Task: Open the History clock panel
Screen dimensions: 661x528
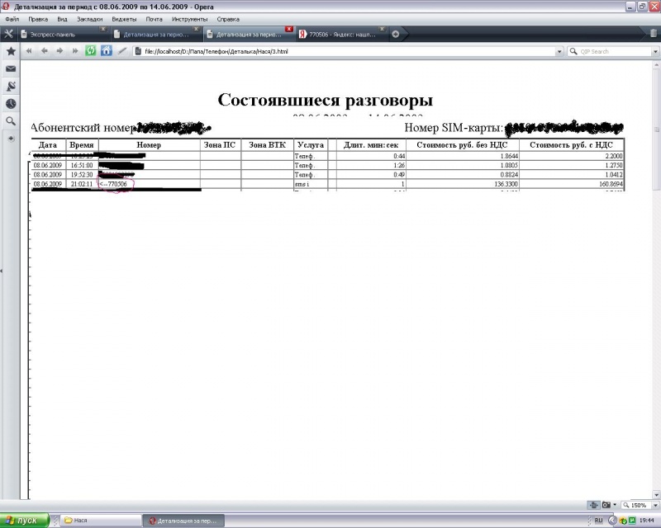Action: [11, 104]
